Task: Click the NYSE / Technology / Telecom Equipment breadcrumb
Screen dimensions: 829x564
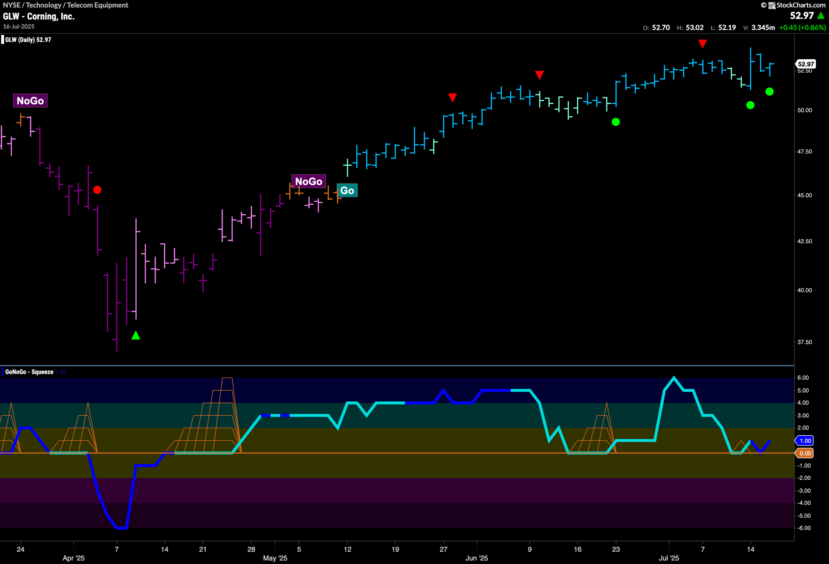Action: pyautogui.click(x=65, y=5)
